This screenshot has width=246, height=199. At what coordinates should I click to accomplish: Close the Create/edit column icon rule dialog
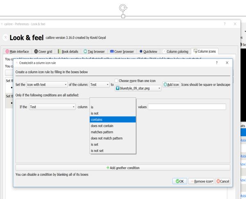point(227,63)
